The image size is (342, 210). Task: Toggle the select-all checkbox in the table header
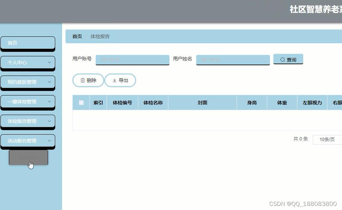81,102
